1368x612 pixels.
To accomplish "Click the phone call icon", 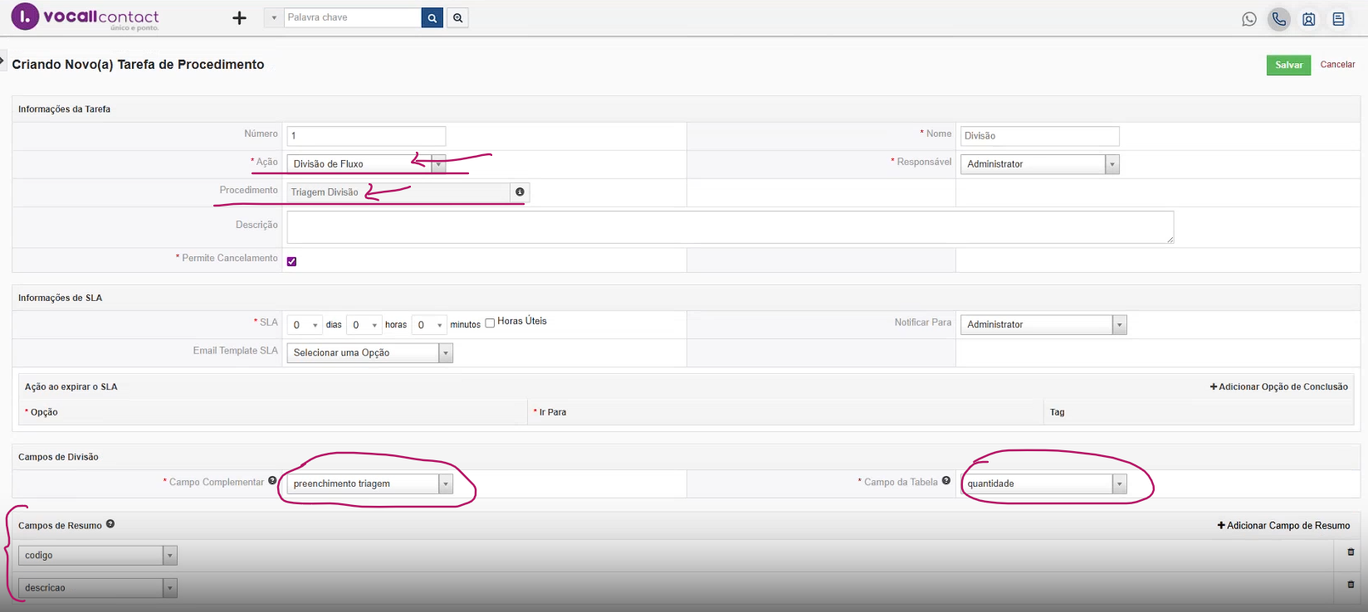I will click(1278, 19).
